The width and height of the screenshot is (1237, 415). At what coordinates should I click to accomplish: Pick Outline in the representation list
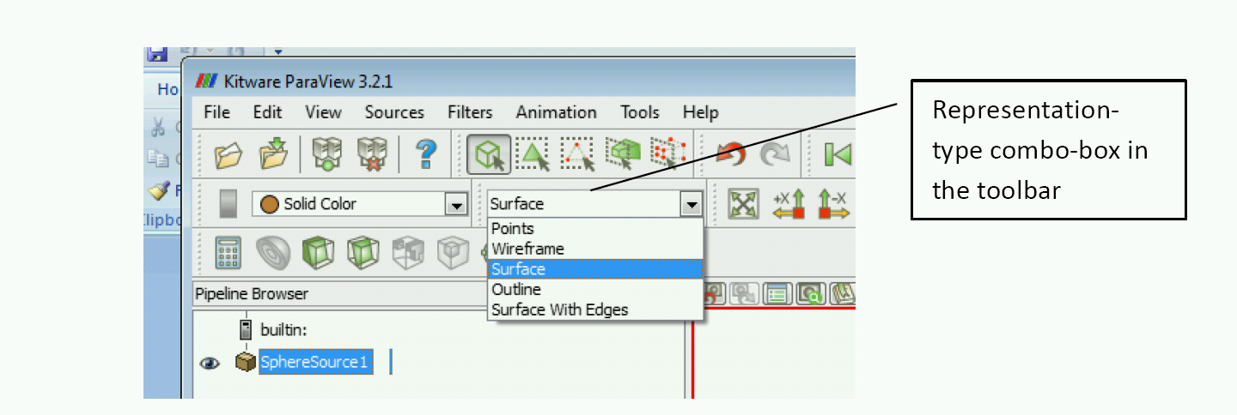click(x=515, y=290)
